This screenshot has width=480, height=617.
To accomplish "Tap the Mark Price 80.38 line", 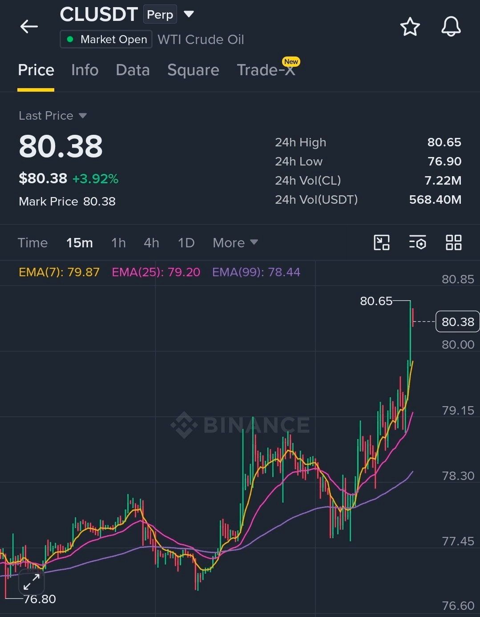I will 67,202.
